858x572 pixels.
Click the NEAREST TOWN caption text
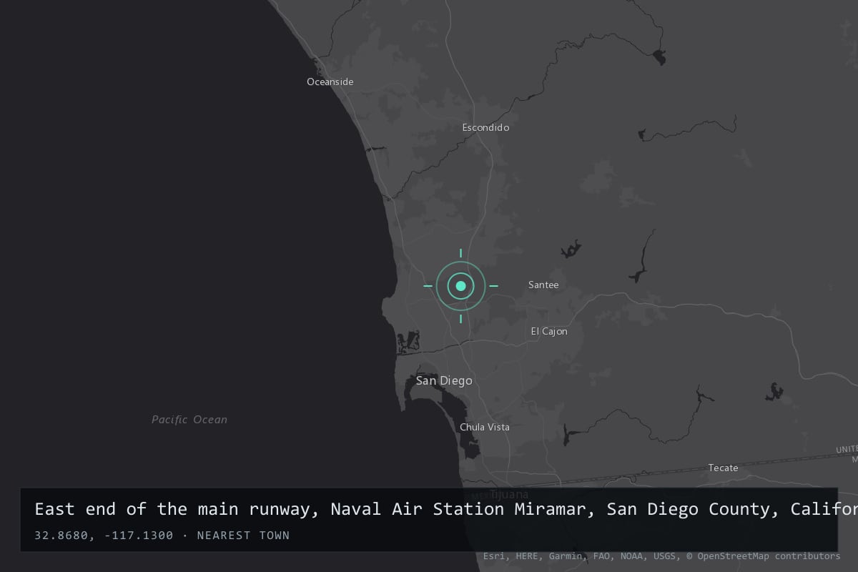tap(243, 535)
